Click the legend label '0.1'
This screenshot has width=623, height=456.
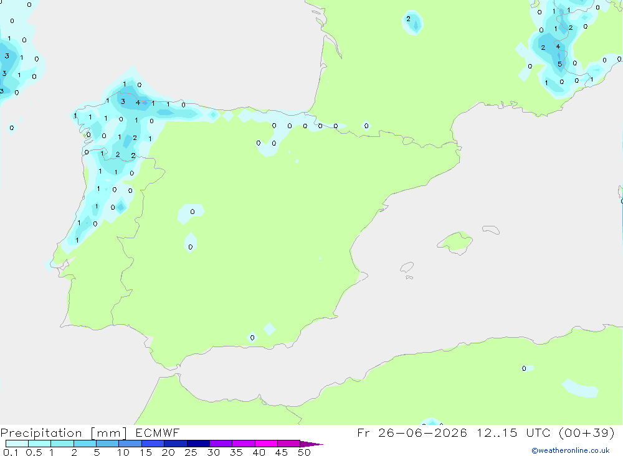(11, 452)
